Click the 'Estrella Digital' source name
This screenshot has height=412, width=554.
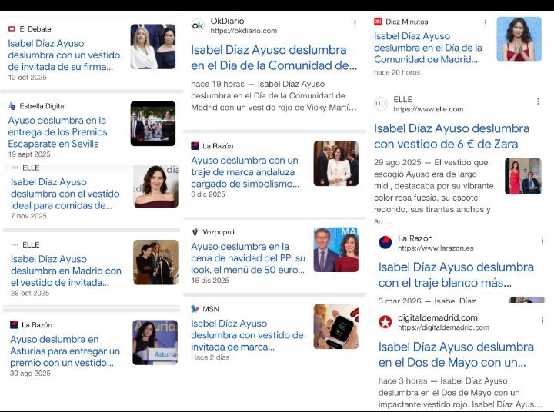(x=43, y=106)
